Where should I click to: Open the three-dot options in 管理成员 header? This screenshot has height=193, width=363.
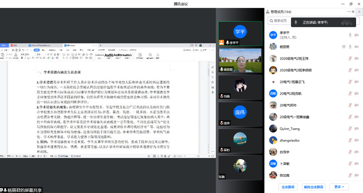click(349, 12)
